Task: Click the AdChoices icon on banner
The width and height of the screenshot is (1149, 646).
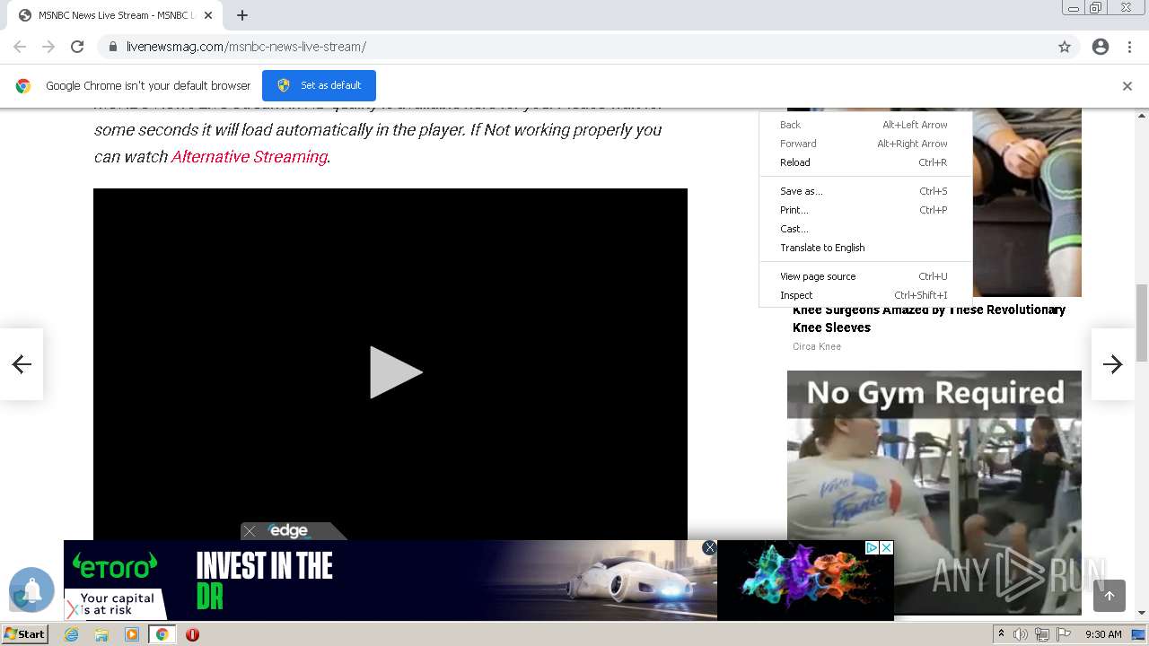Action: (x=872, y=547)
